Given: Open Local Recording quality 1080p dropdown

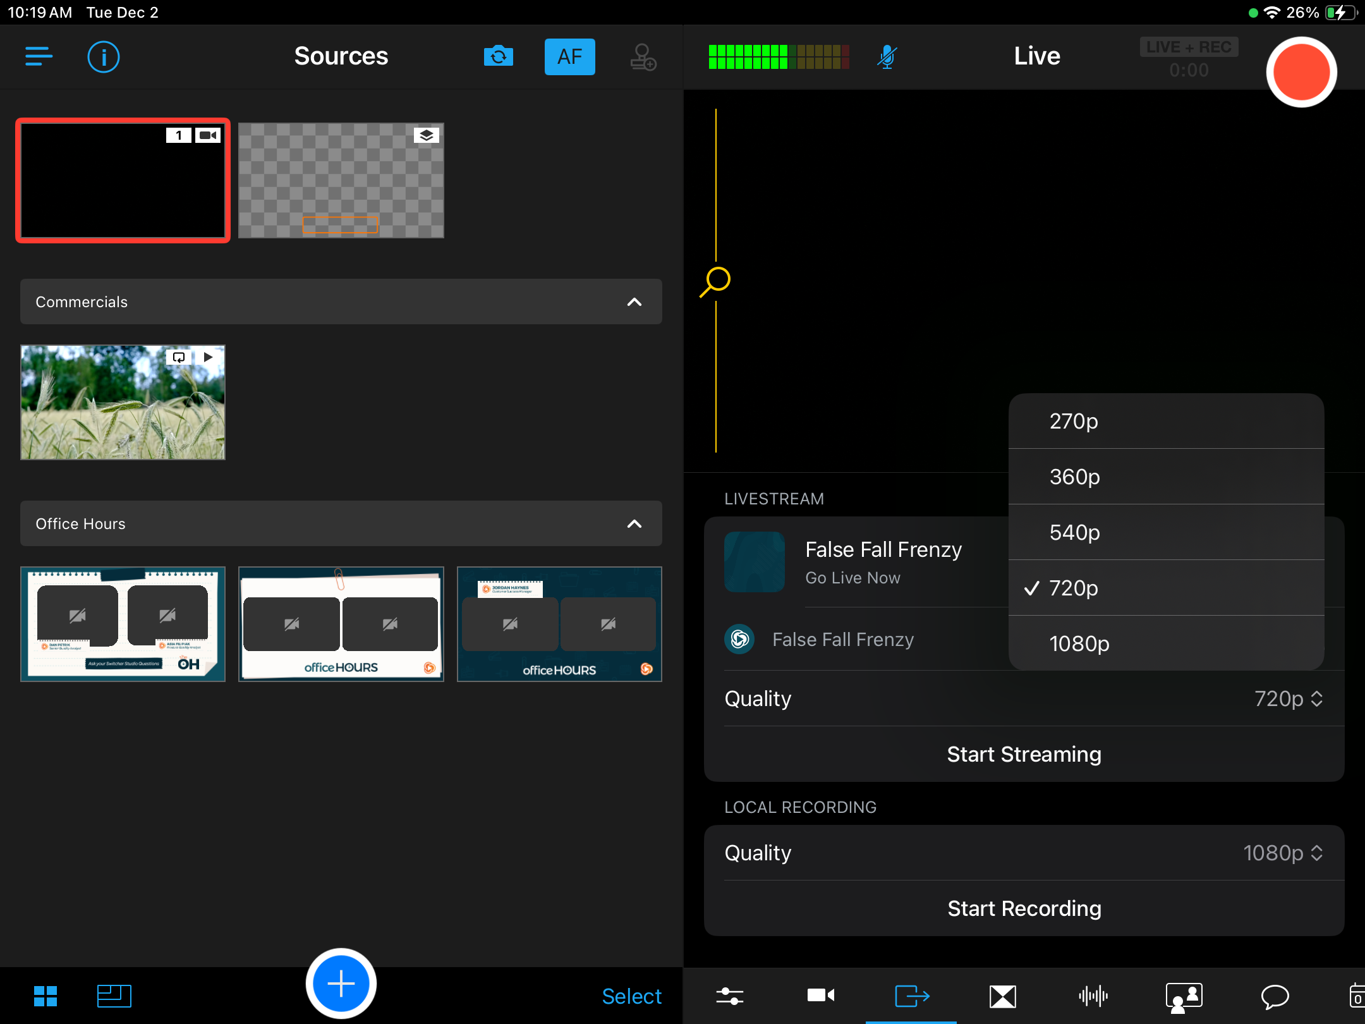Looking at the screenshot, I should click(x=1283, y=853).
